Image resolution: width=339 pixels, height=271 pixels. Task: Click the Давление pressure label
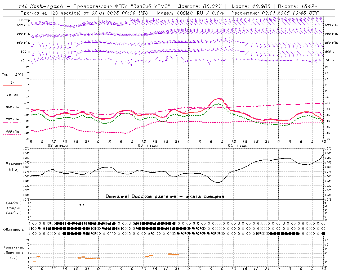click(14, 164)
